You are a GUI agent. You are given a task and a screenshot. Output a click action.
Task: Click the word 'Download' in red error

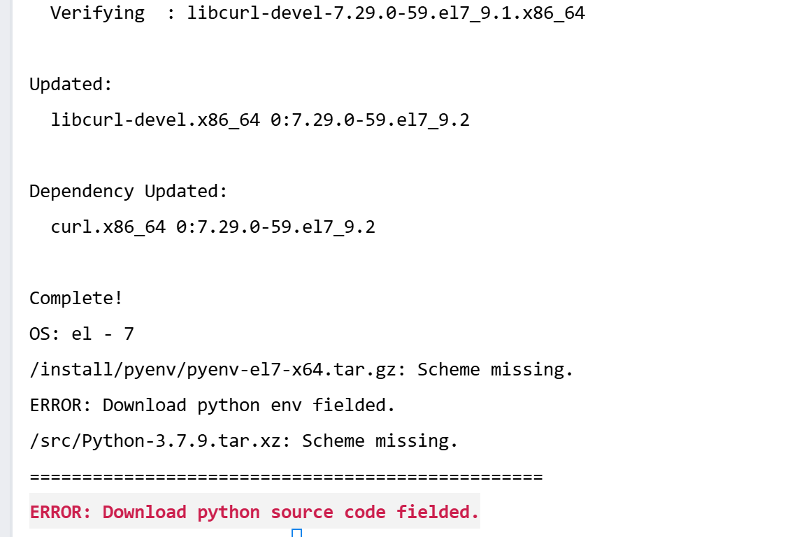click(144, 512)
